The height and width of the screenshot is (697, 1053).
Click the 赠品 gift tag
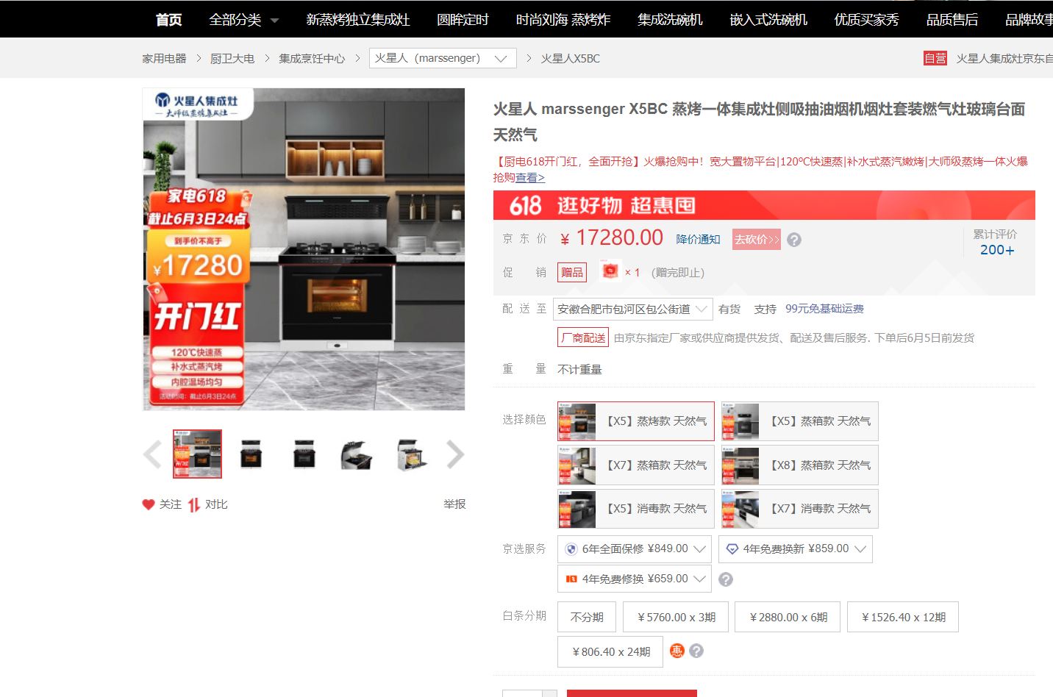click(x=571, y=272)
